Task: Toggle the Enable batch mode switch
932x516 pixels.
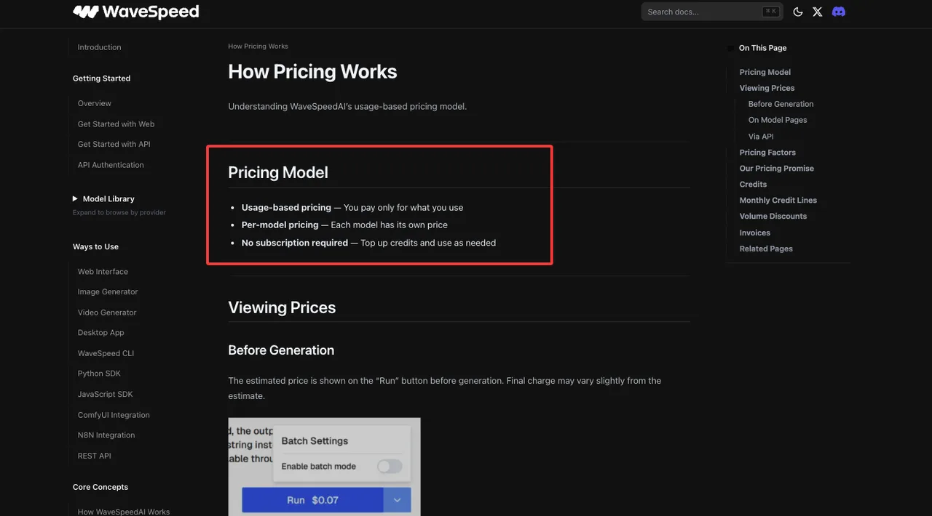Action: (390, 467)
